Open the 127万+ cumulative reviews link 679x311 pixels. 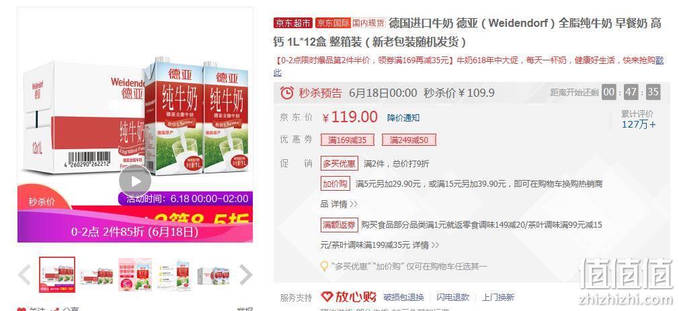coord(639,124)
